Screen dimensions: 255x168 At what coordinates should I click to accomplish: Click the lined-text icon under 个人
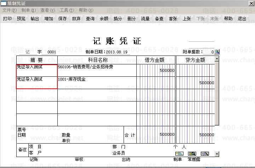coord(179,153)
